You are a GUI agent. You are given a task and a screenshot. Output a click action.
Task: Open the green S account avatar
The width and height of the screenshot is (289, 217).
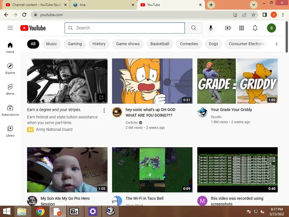tap(271, 28)
